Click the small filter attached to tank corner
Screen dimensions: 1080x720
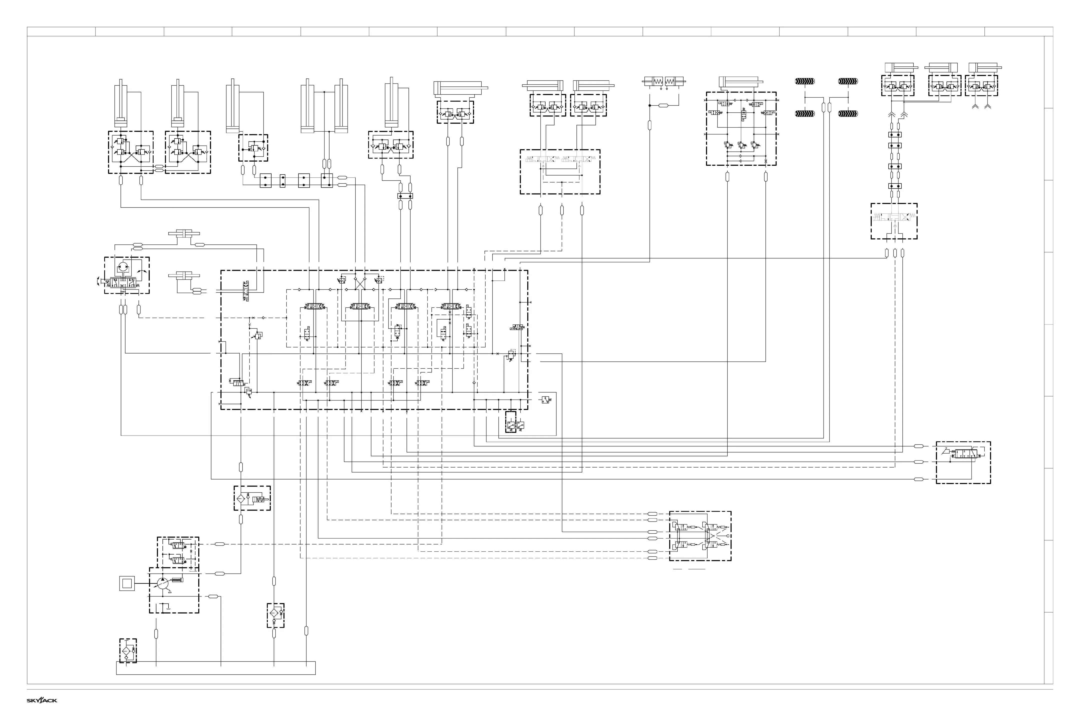pyautogui.click(x=128, y=651)
